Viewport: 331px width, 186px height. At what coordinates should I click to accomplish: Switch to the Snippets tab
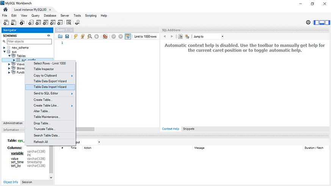tap(188, 129)
